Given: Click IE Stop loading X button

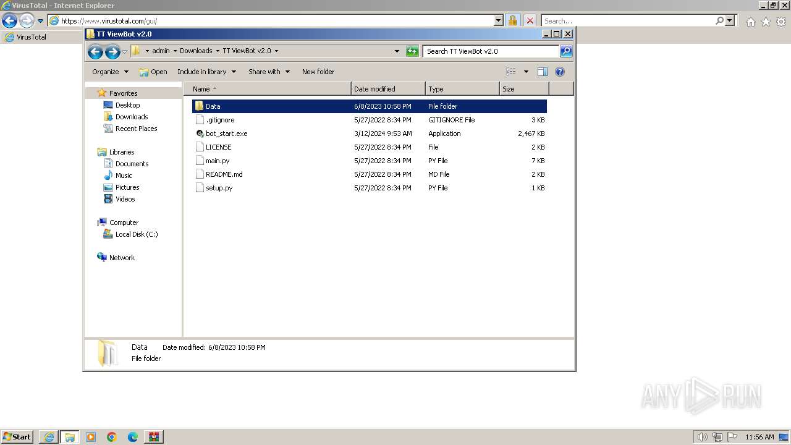Looking at the screenshot, I should (x=530, y=20).
